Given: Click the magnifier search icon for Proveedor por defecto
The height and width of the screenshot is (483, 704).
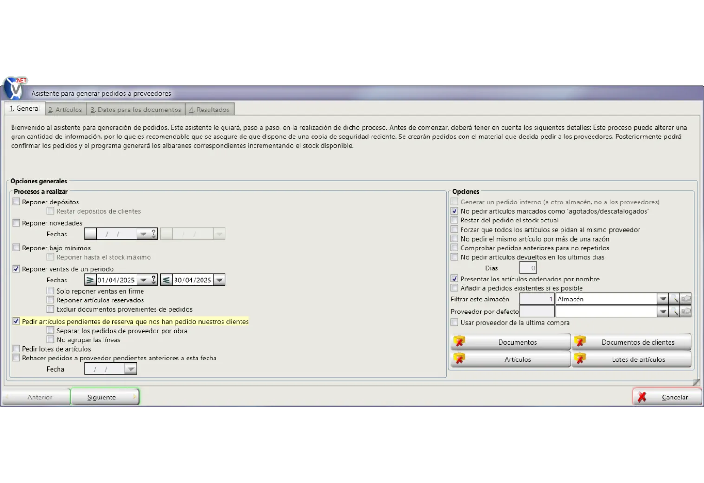Looking at the screenshot, I should pyautogui.click(x=674, y=311).
